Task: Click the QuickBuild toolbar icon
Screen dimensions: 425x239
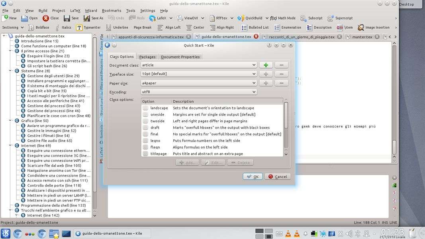Action: pyautogui.click(x=241, y=18)
